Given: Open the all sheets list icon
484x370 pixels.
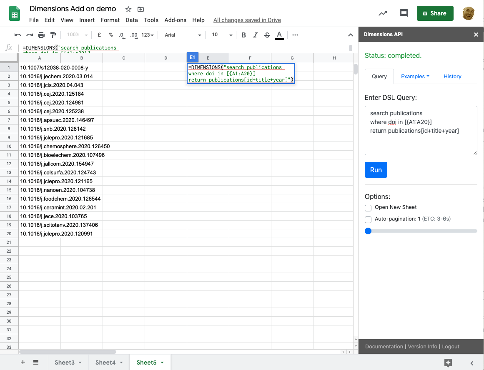Looking at the screenshot, I should (36, 362).
